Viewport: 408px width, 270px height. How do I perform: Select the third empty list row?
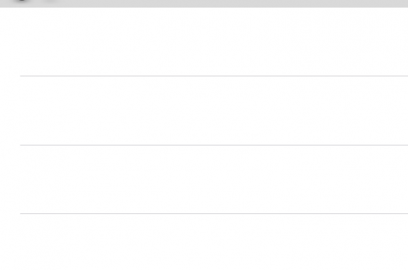click(x=214, y=179)
